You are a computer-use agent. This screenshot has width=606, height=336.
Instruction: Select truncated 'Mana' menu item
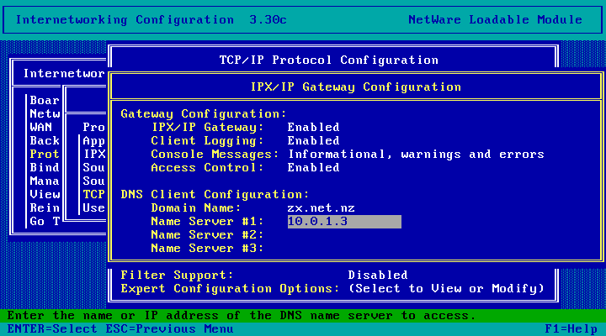coord(45,181)
